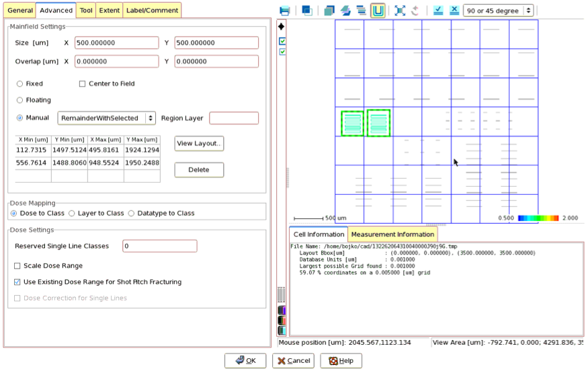Click the overlapping blue squares toolbar icon
586x373 pixels.
(307, 11)
